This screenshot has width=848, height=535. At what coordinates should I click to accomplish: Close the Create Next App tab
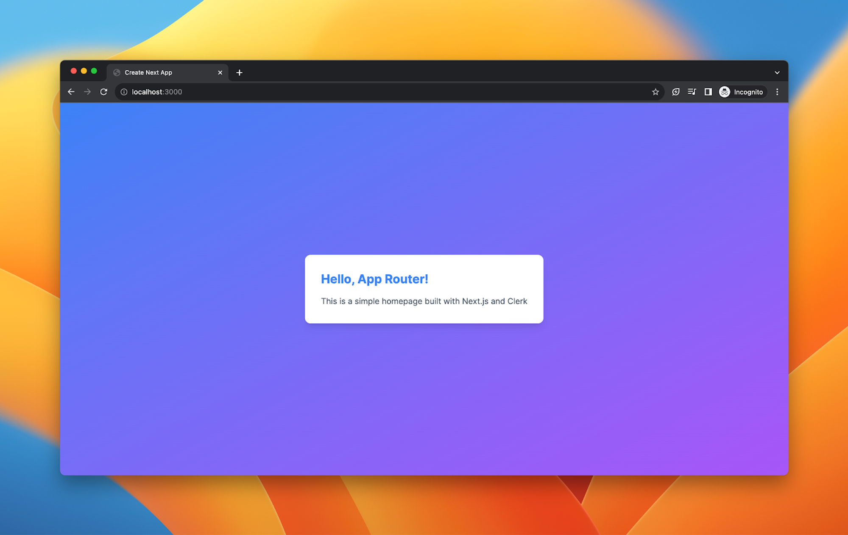(x=220, y=72)
